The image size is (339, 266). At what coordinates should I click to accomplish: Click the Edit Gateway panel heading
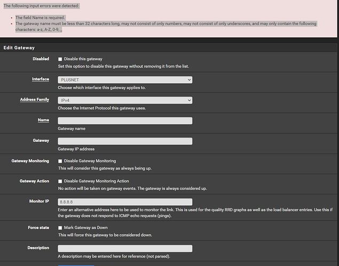pyautogui.click(x=19, y=48)
